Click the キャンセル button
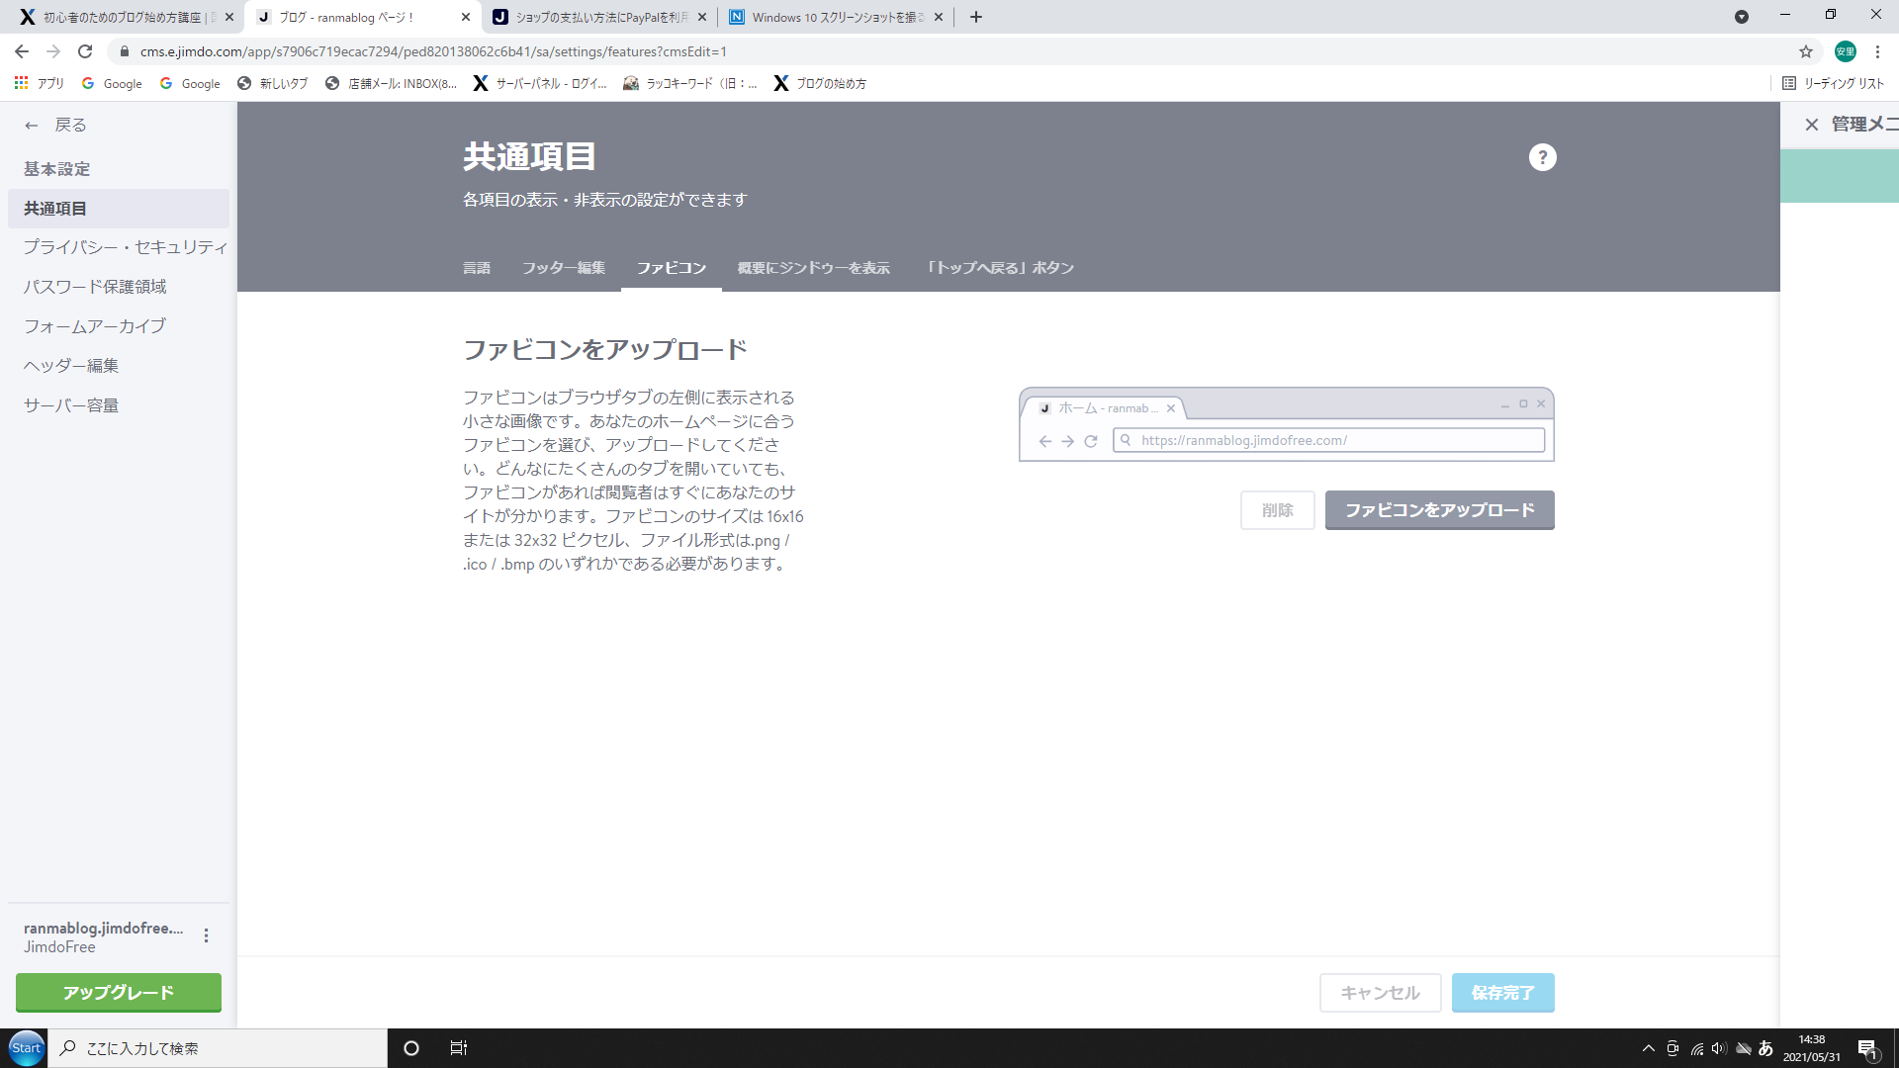 coord(1380,993)
